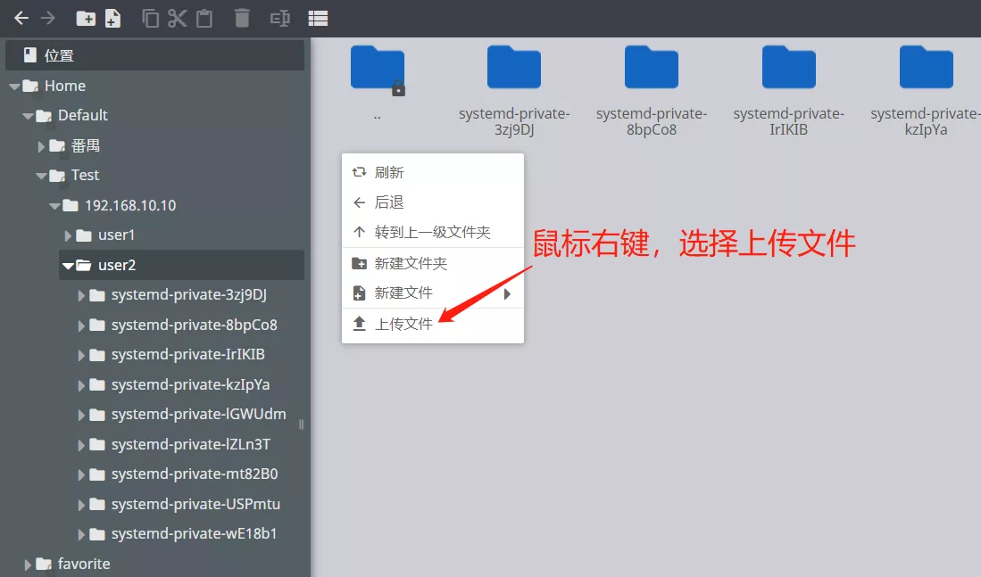Collapse the Home tree node
This screenshot has height=577, width=981.
[14, 87]
